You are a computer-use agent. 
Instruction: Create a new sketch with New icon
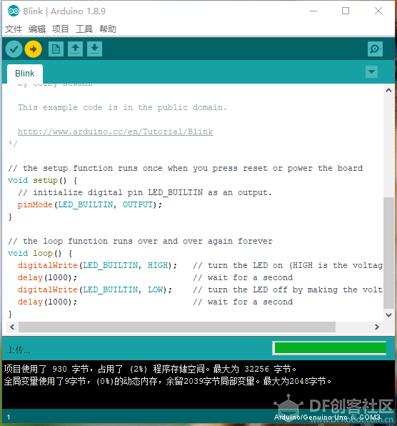click(56, 49)
